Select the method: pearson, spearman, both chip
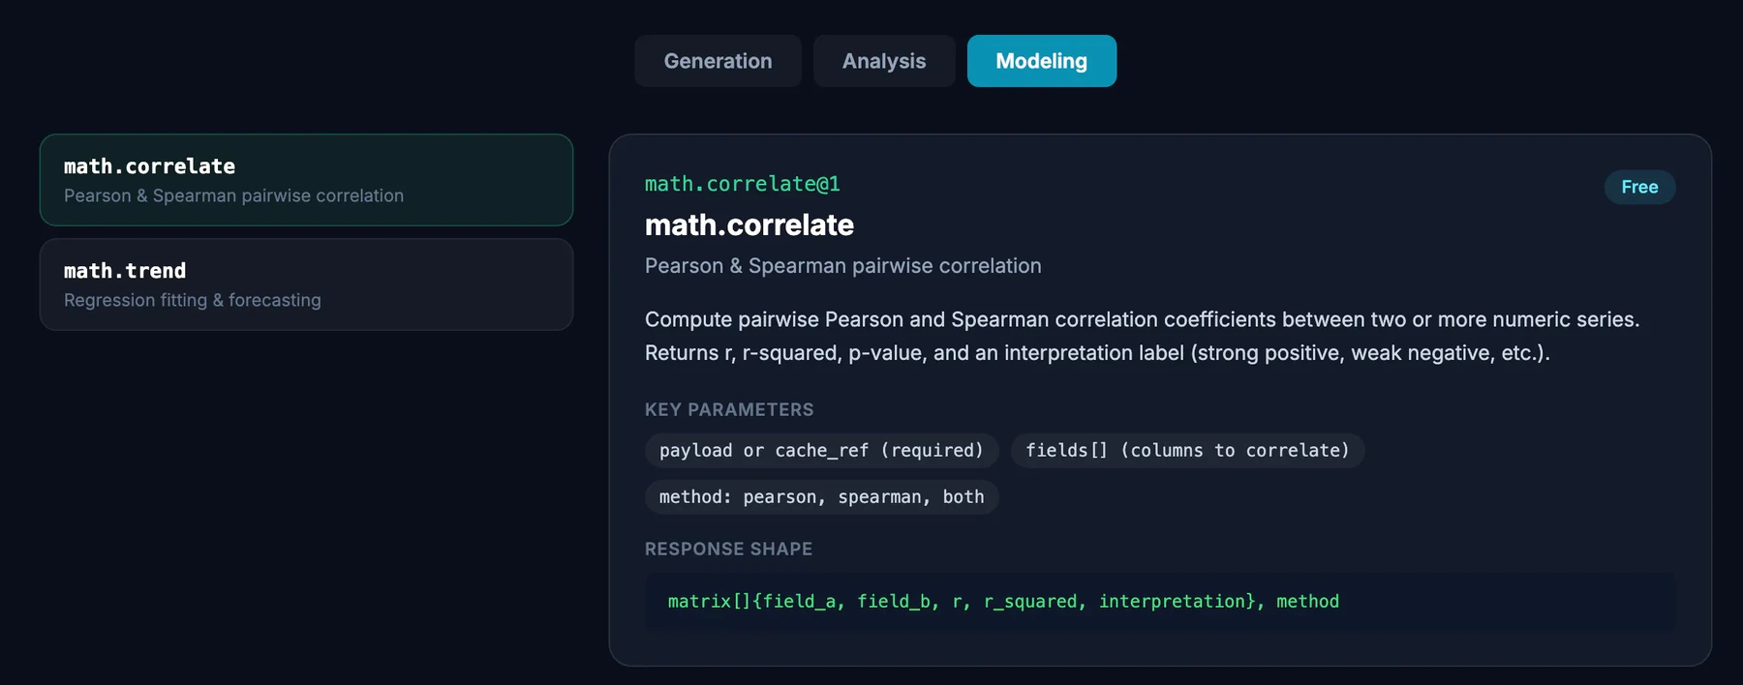1743x685 pixels. pyautogui.click(x=821, y=496)
